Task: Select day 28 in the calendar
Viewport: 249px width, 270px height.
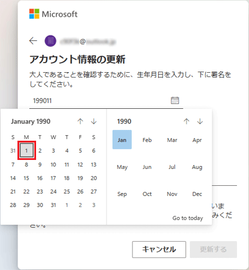Action: [13, 205]
